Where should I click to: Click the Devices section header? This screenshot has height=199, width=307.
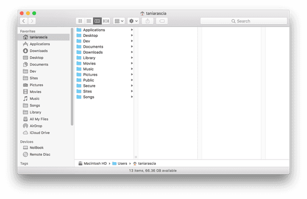click(27, 142)
